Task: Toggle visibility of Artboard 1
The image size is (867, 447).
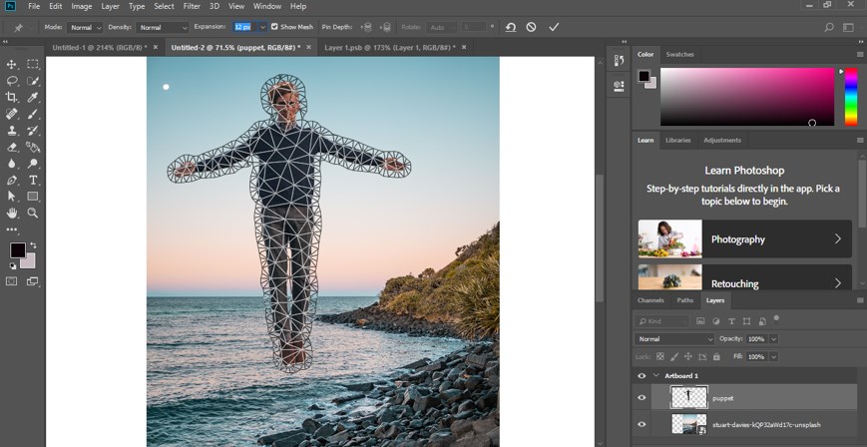Action: [x=642, y=375]
